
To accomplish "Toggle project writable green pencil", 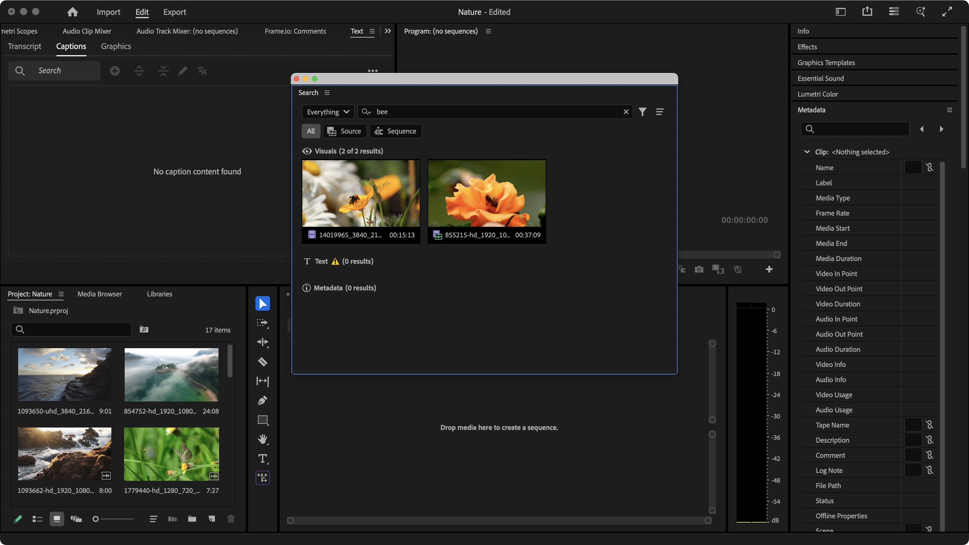I will [x=18, y=519].
